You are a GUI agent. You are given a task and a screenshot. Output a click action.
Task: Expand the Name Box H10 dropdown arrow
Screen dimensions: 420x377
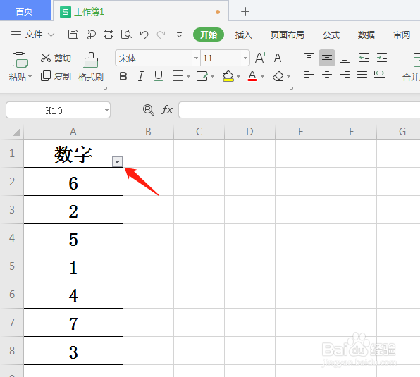pos(106,110)
